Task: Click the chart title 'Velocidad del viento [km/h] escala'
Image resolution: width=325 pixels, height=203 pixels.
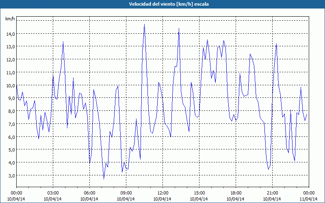Action: (169, 4)
